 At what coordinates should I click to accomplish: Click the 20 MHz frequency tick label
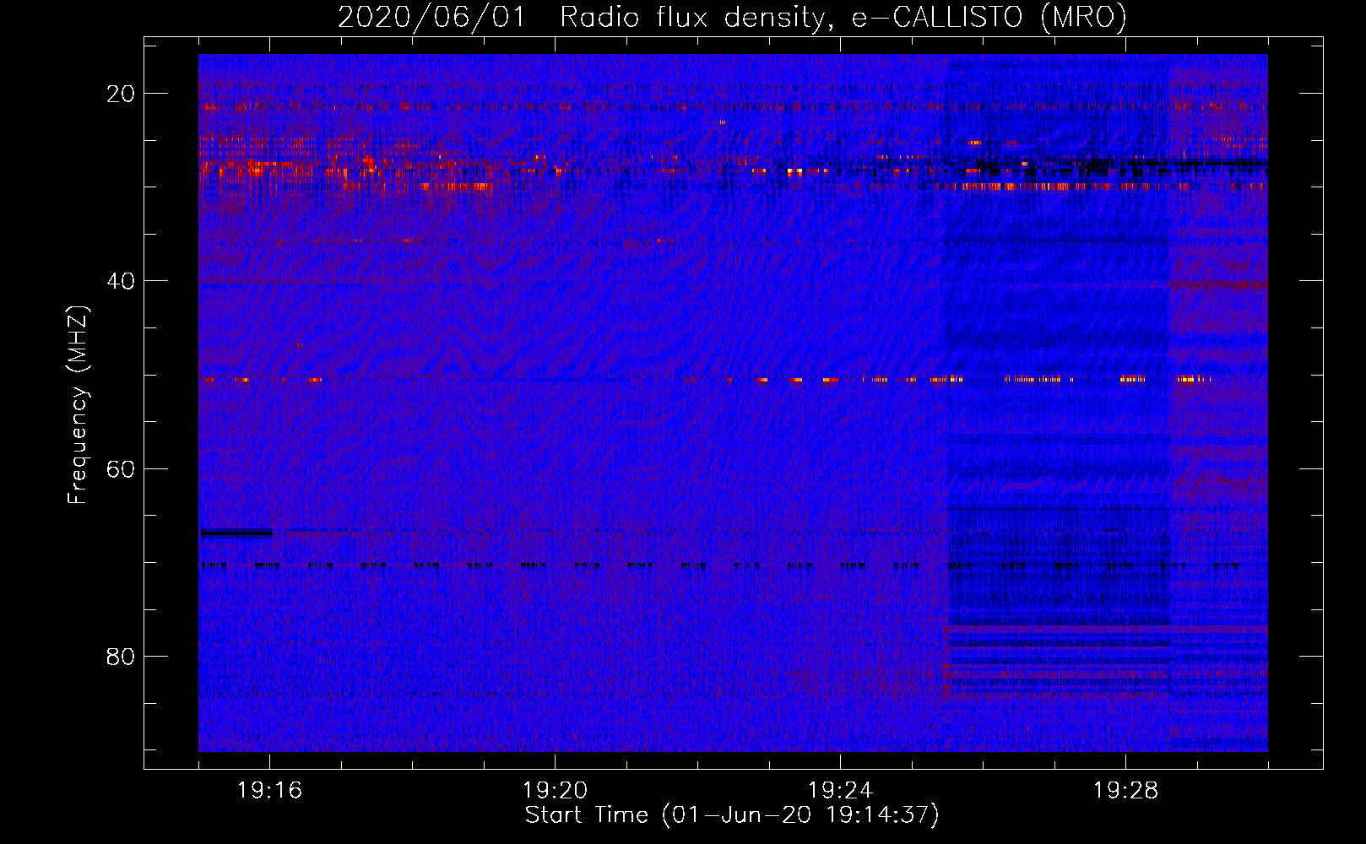point(121,94)
